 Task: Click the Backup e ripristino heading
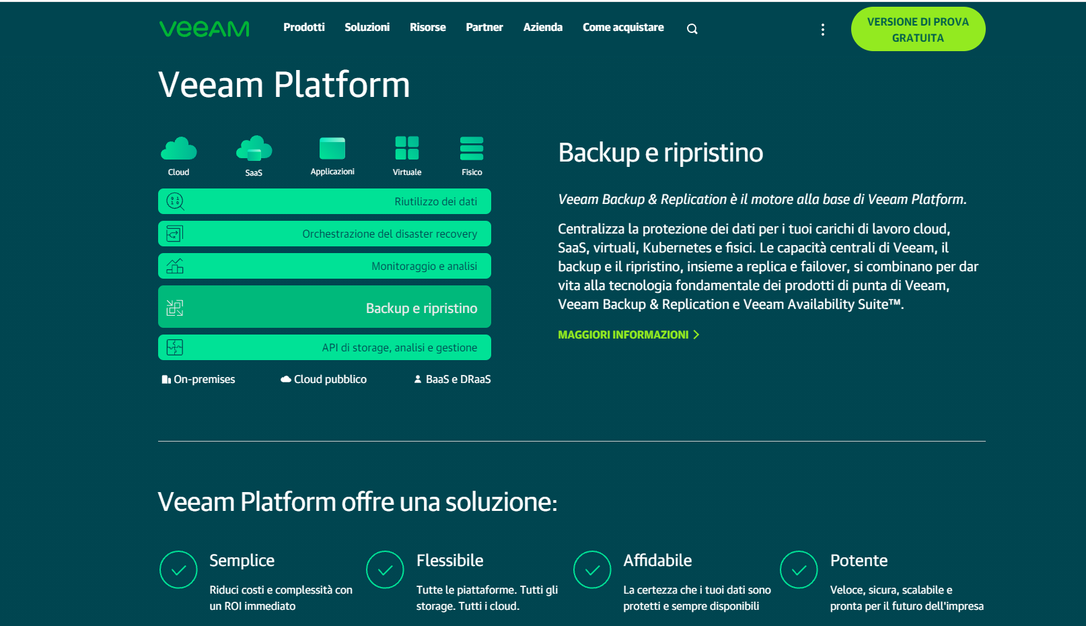click(x=661, y=153)
